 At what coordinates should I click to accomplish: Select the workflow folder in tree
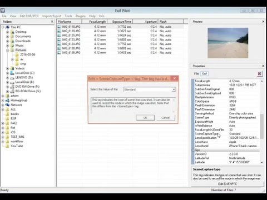tap(17, 141)
